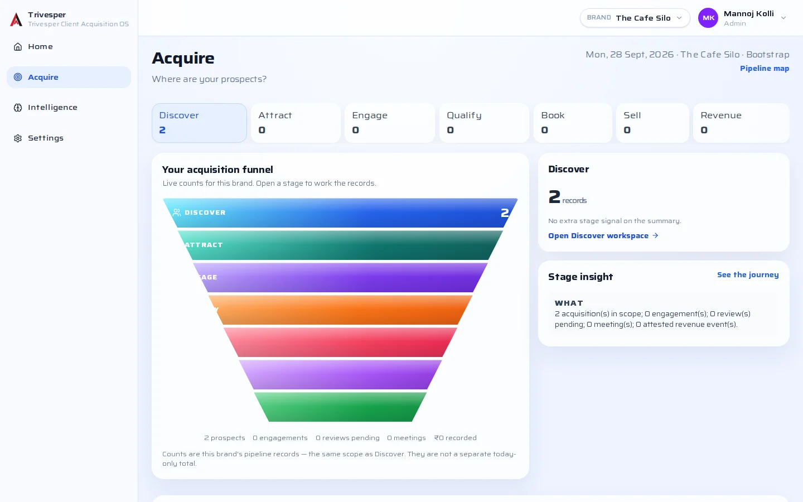Click the MK user avatar
Image resolution: width=803 pixels, height=502 pixels.
708,18
